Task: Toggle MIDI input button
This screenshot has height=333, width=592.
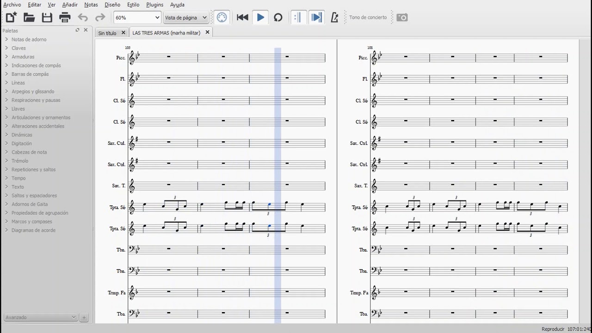Action: (x=222, y=18)
